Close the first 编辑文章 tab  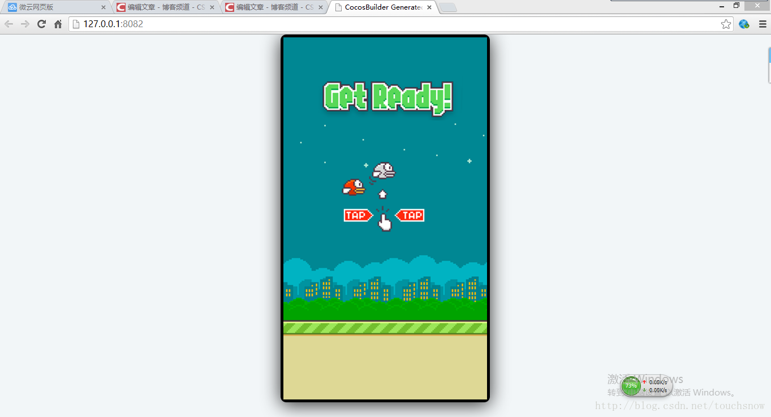point(212,7)
